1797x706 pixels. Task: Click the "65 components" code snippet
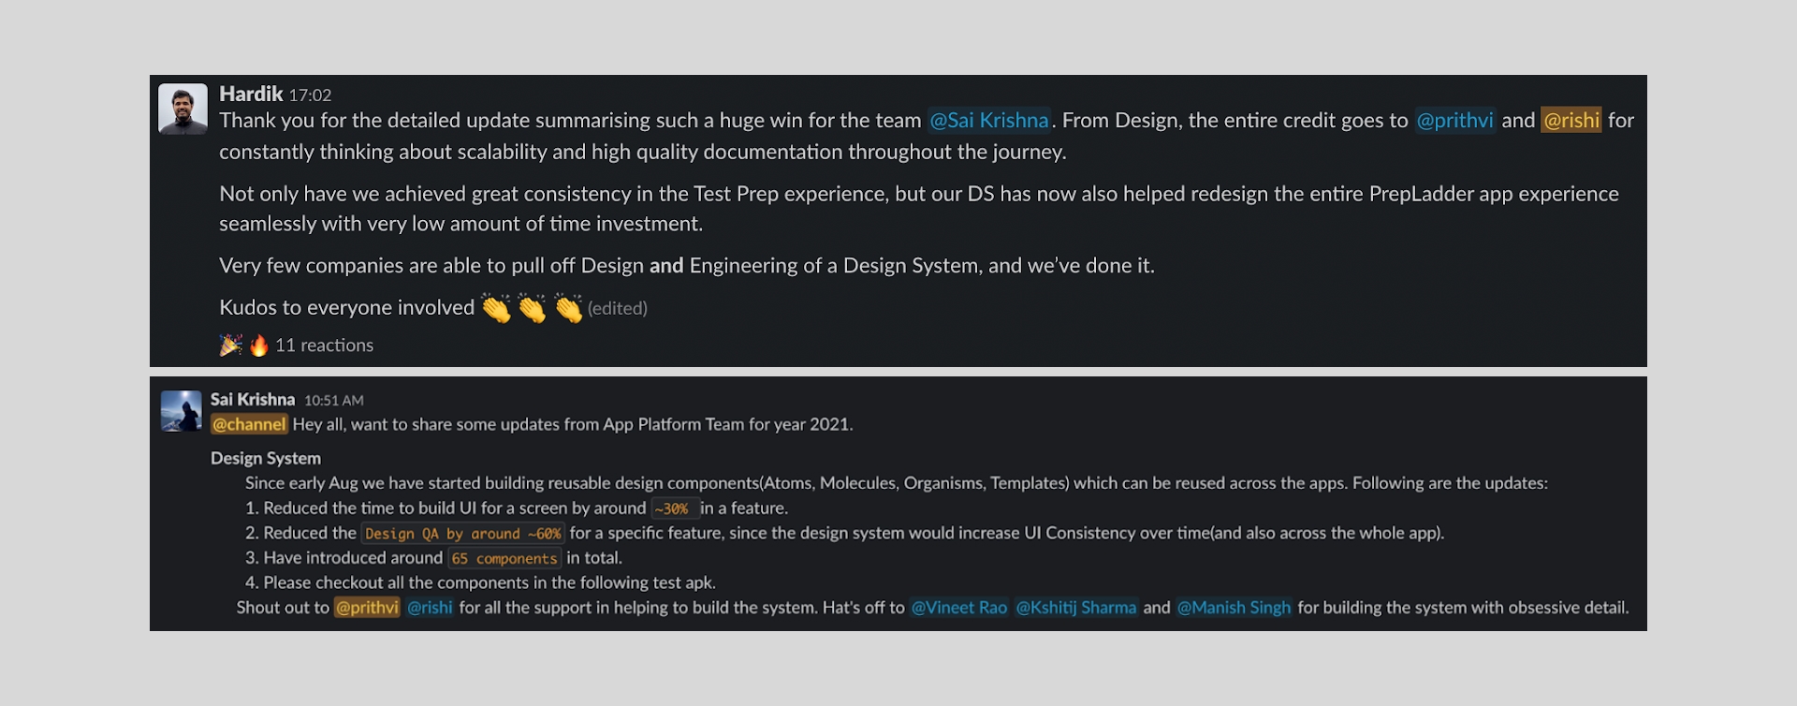504,558
